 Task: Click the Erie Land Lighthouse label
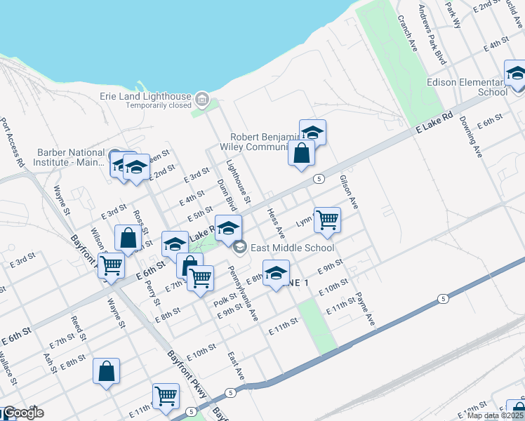point(159,96)
